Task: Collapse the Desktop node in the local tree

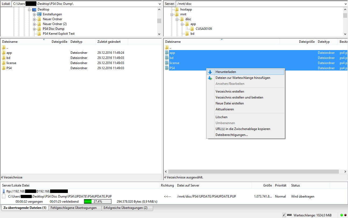Action: [x=29, y=9]
